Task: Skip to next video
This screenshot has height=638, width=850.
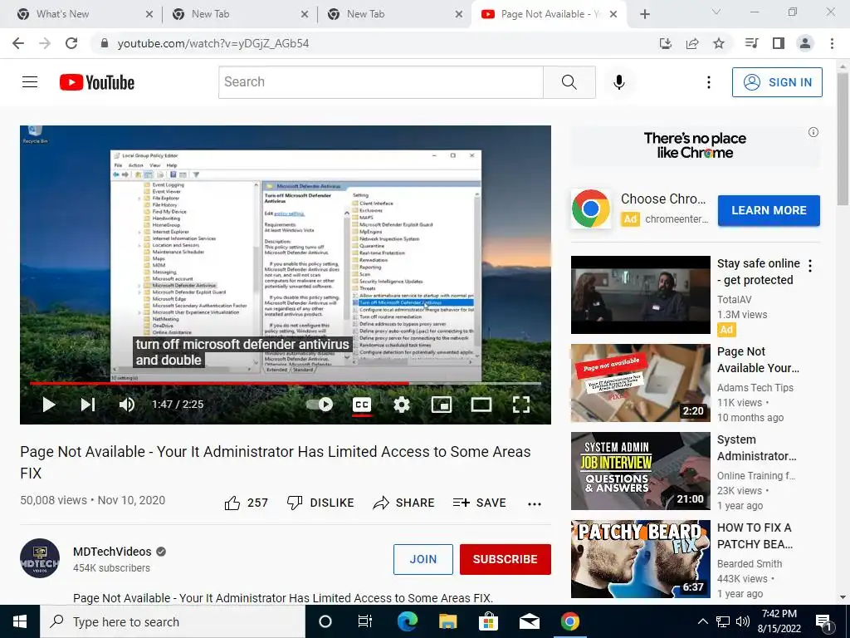Action: click(x=88, y=405)
